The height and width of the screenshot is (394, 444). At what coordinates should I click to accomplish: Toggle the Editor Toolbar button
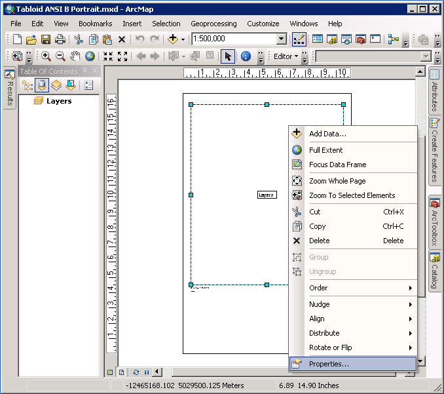pyautogui.click(x=299, y=39)
